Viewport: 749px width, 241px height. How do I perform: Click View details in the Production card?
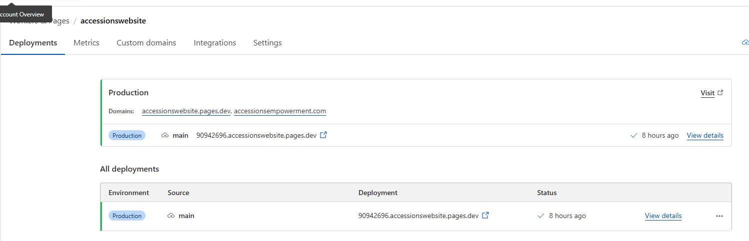tap(705, 136)
